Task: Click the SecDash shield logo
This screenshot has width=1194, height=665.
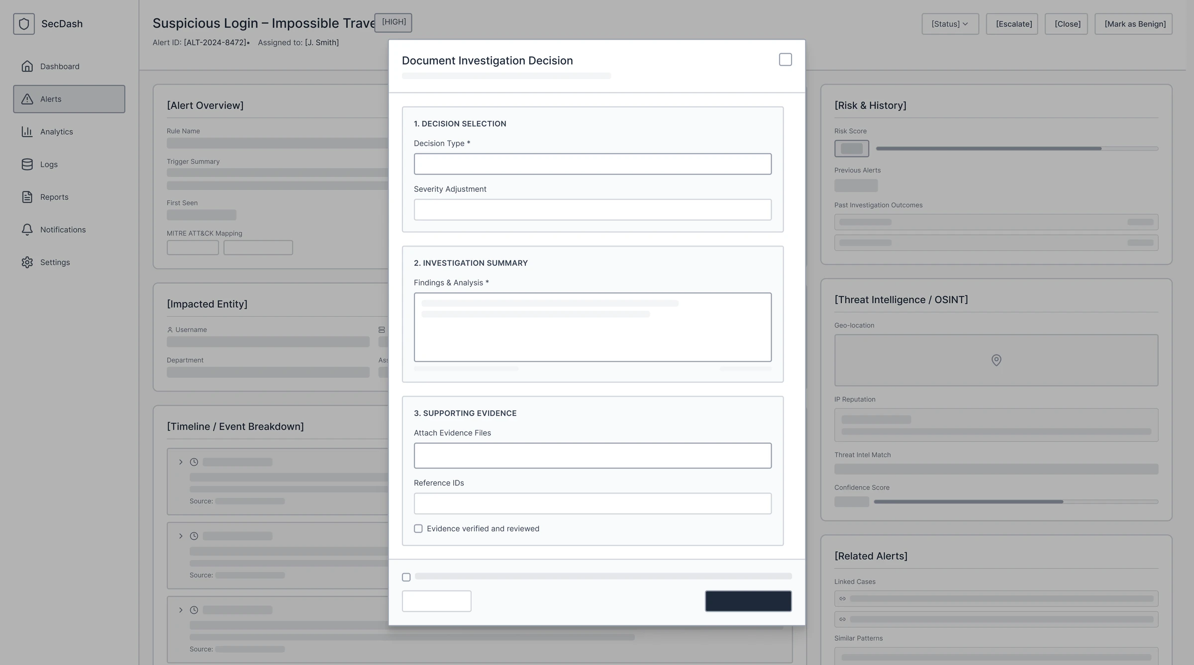Action: 24,24
